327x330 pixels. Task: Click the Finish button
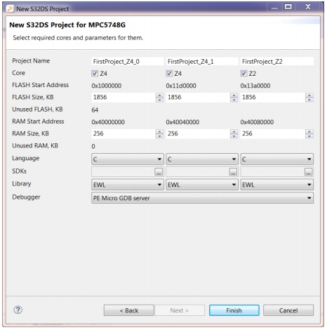(234, 310)
